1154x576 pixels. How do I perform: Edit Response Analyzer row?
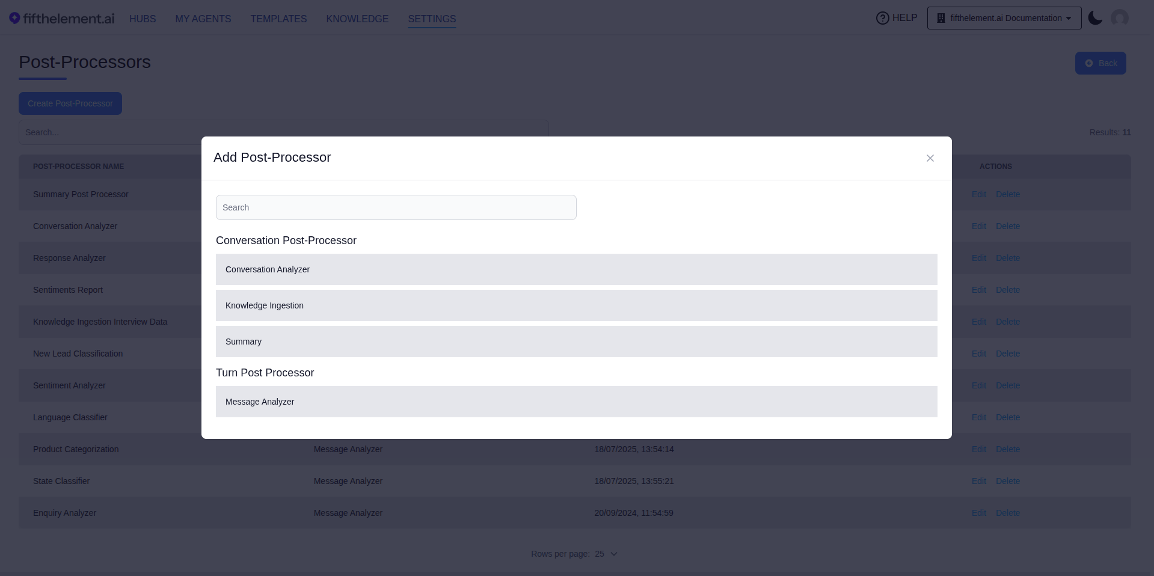[x=978, y=258]
